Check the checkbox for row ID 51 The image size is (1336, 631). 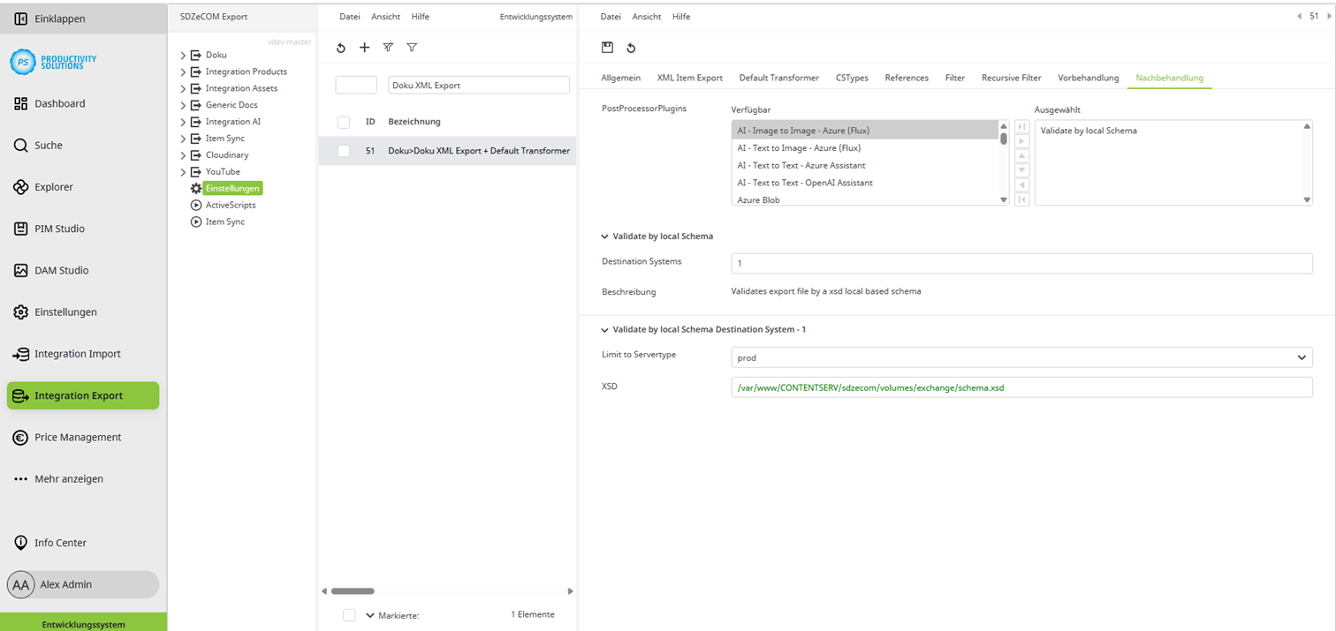344,151
